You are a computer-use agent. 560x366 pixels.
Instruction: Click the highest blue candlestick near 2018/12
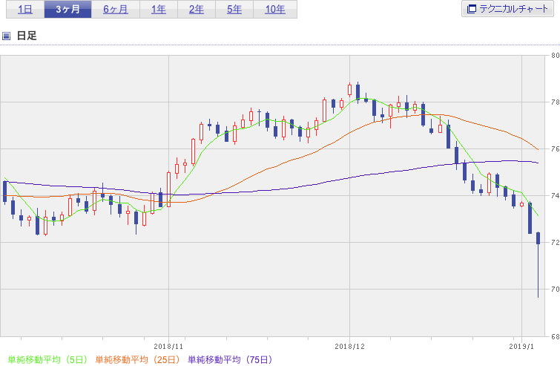click(x=358, y=92)
